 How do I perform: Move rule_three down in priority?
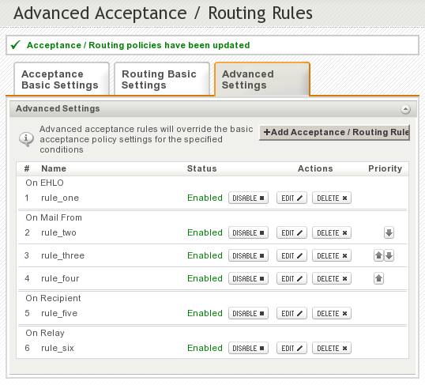[389, 255]
